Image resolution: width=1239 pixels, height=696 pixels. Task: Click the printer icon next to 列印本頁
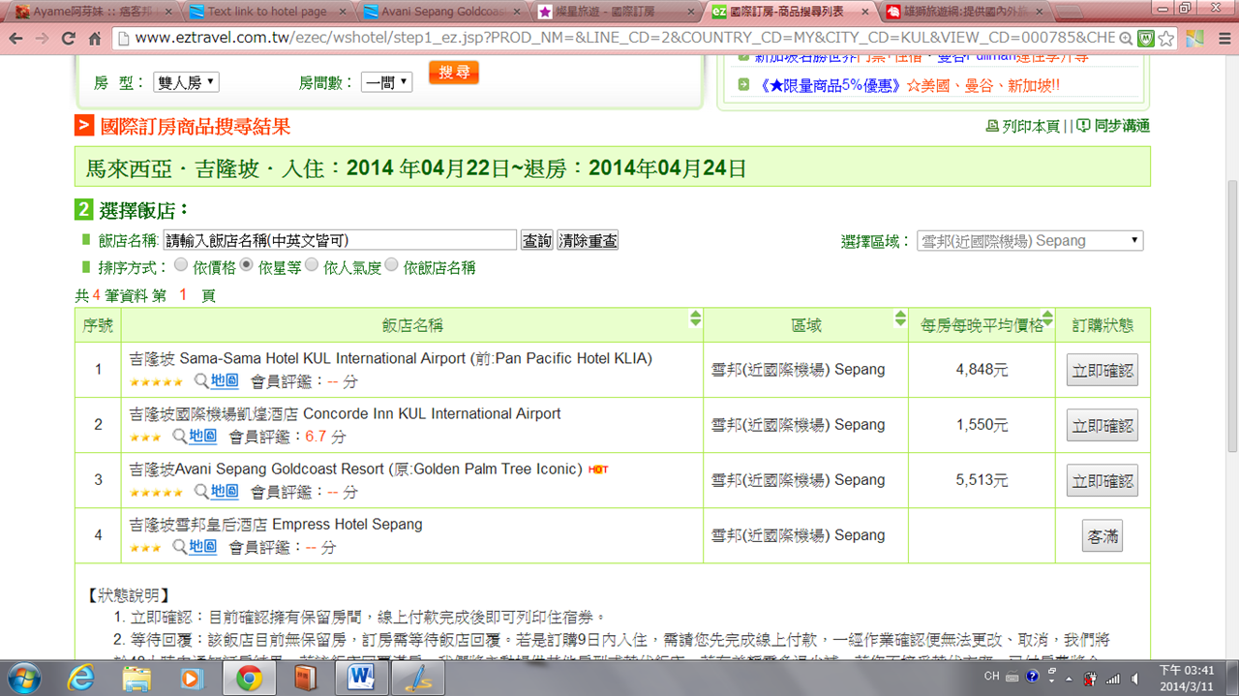pos(991,126)
